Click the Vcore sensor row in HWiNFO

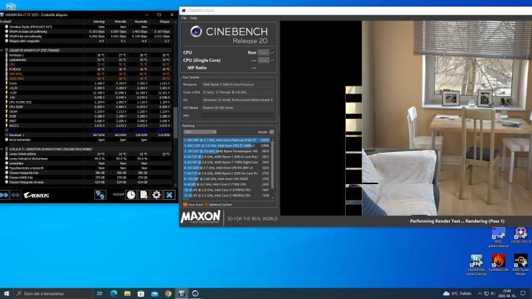(x=86, y=83)
